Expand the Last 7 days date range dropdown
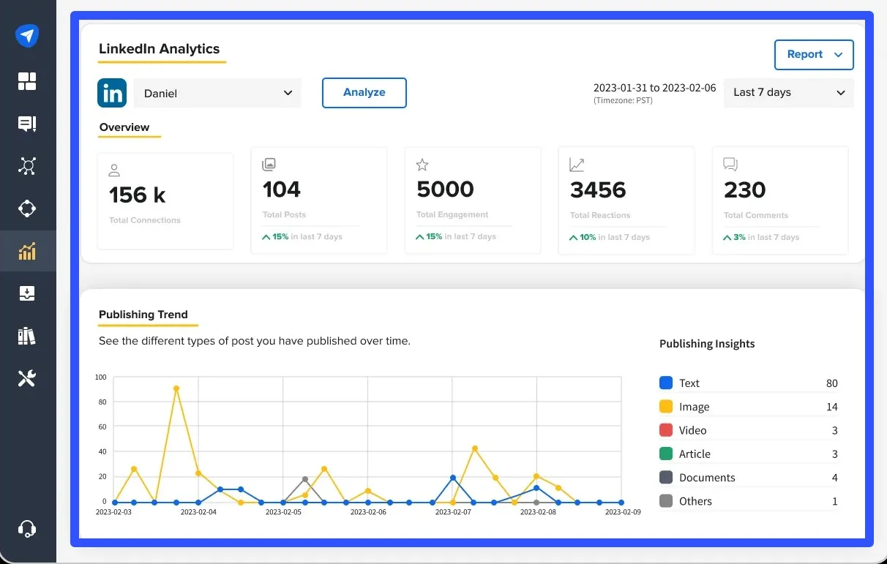Viewport: 887px width, 564px height. (x=788, y=93)
